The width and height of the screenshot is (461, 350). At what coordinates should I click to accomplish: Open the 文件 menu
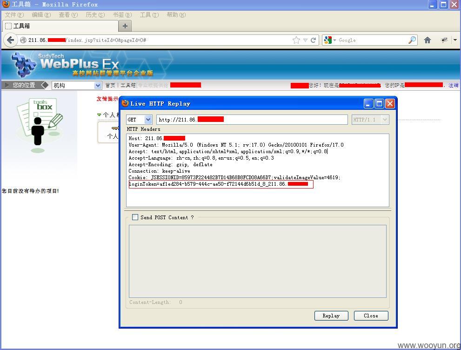tap(14, 15)
